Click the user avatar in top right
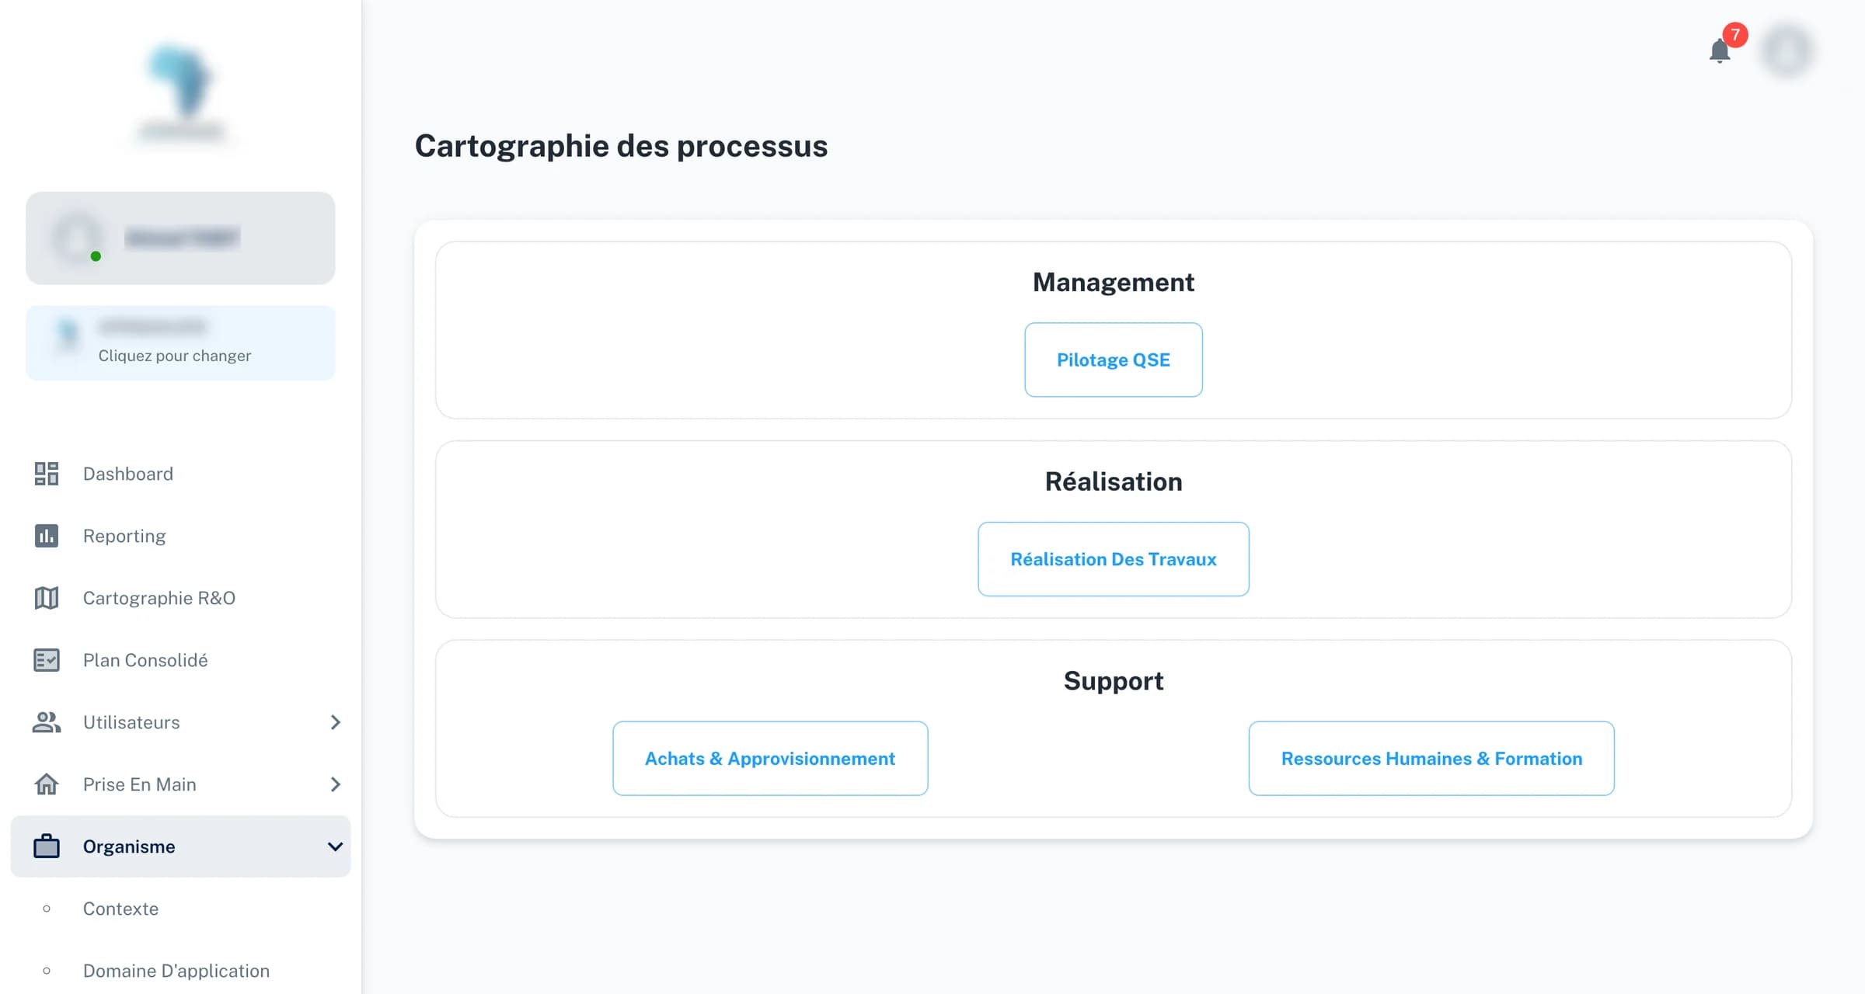 pyautogui.click(x=1787, y=51)
